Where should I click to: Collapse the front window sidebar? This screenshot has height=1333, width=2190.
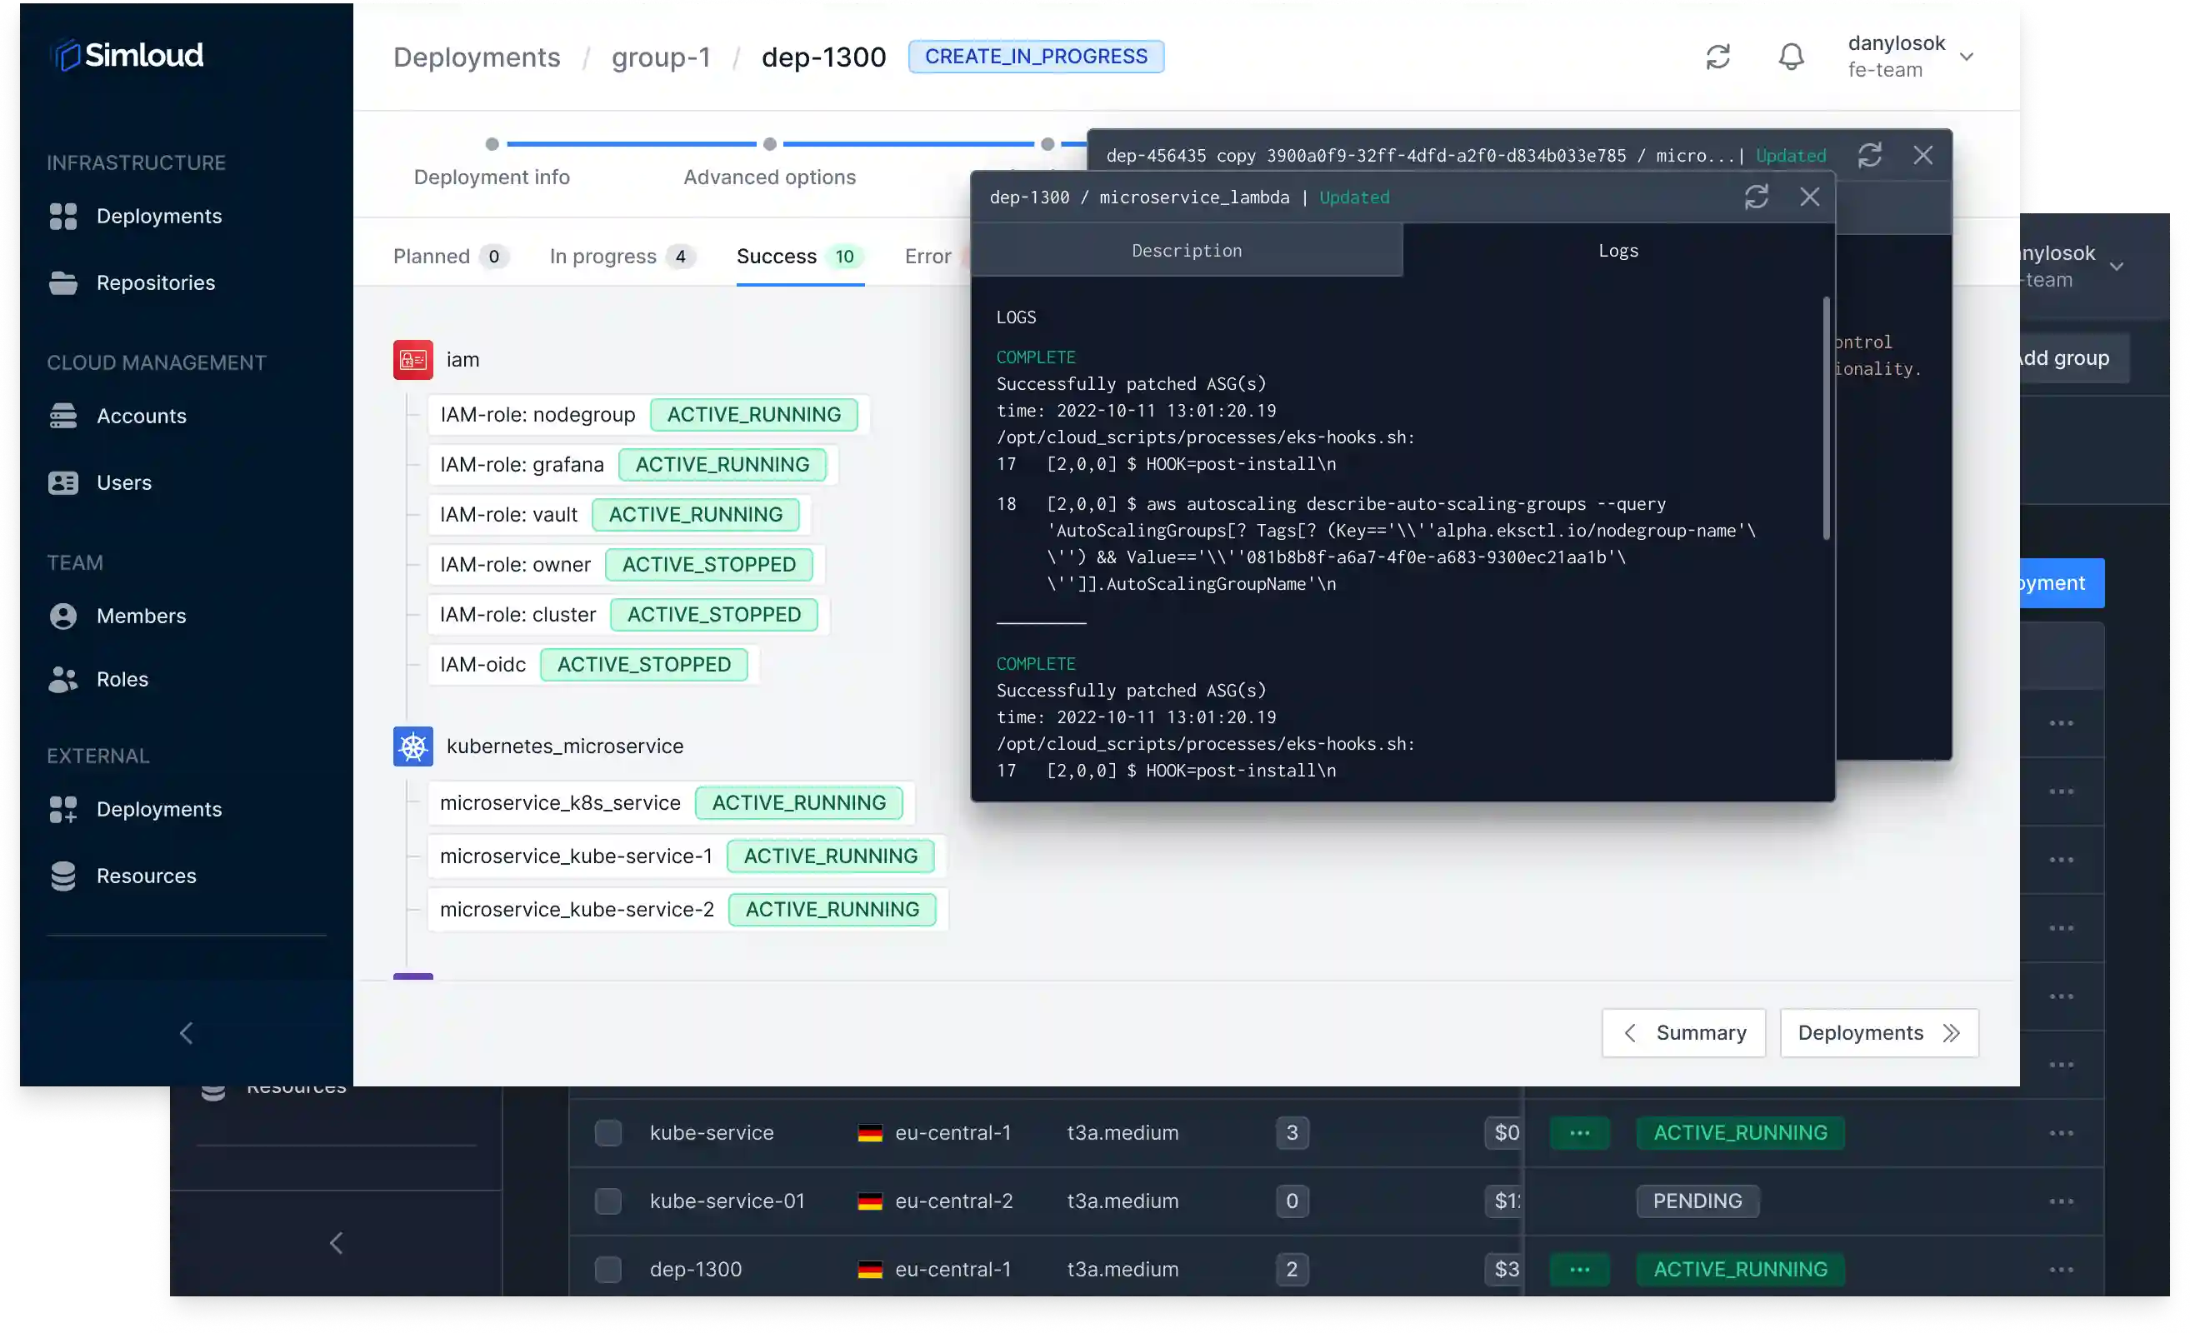186,1032
